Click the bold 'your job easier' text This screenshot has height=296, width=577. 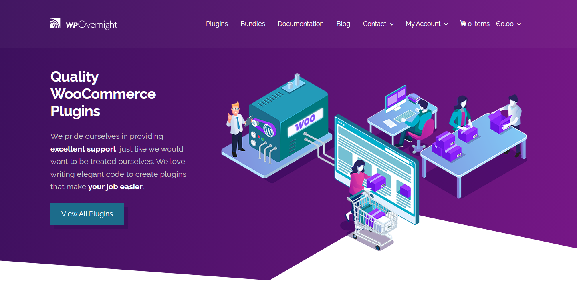click(115, 187)
